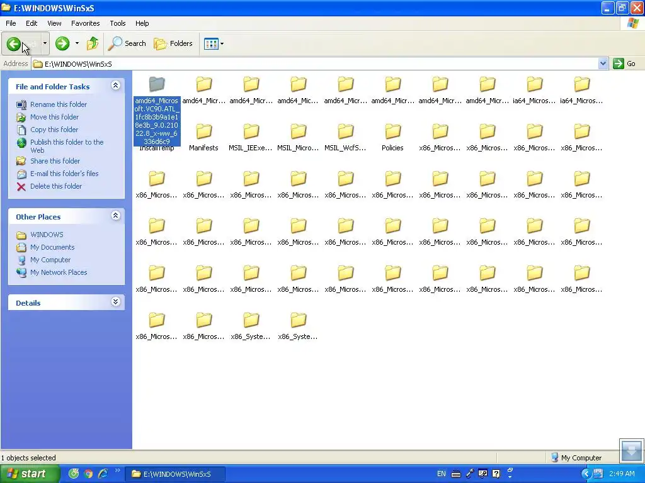The height and width of the screenshot is (483, 645).
Task: Click Share this folder link
Action: (x=55, y=161)
